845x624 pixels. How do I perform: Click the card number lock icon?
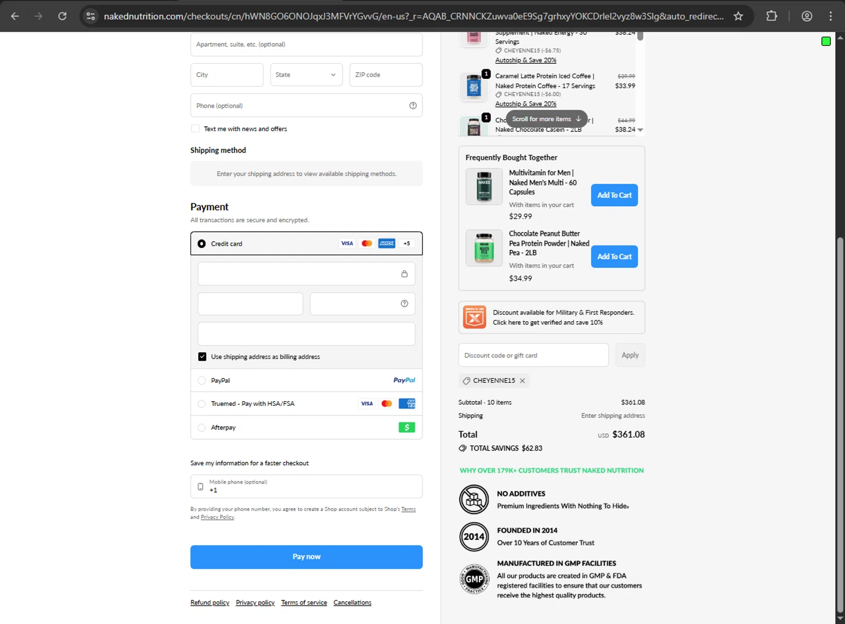pyautogui.click(x=404, y=274)
